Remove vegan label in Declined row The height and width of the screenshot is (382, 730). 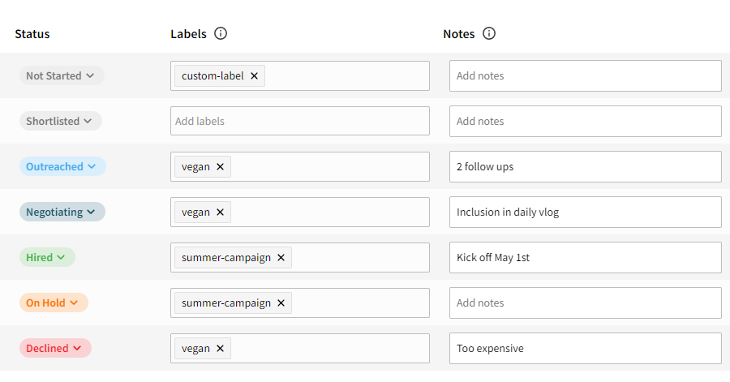(x=220, y=349)
